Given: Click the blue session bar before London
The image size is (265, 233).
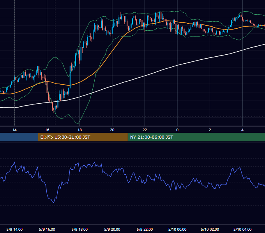Looking at the screenshot, I should pyautogui.click(x=19, y=137).
